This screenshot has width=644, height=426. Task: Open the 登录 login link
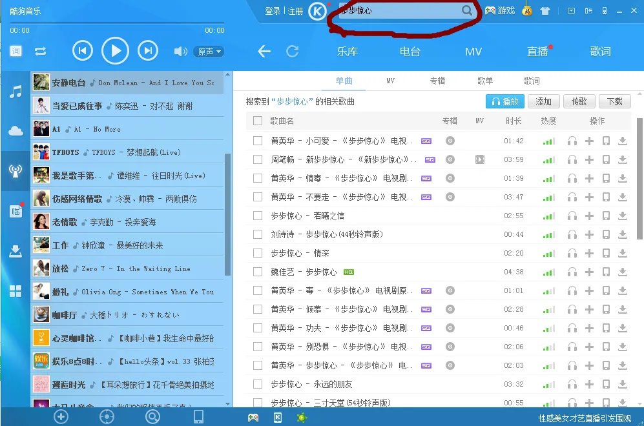coord(273,11)
